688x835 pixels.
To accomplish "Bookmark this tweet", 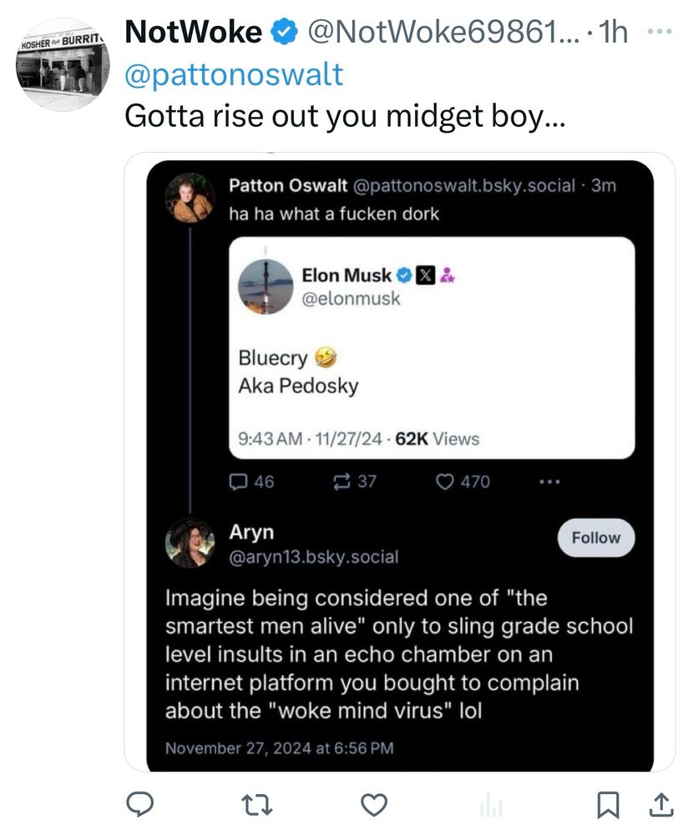I will pyautogui.click(x=608, y=805).
